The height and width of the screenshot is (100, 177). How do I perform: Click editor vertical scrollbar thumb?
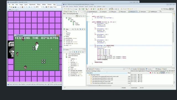[x=173, y=32]
